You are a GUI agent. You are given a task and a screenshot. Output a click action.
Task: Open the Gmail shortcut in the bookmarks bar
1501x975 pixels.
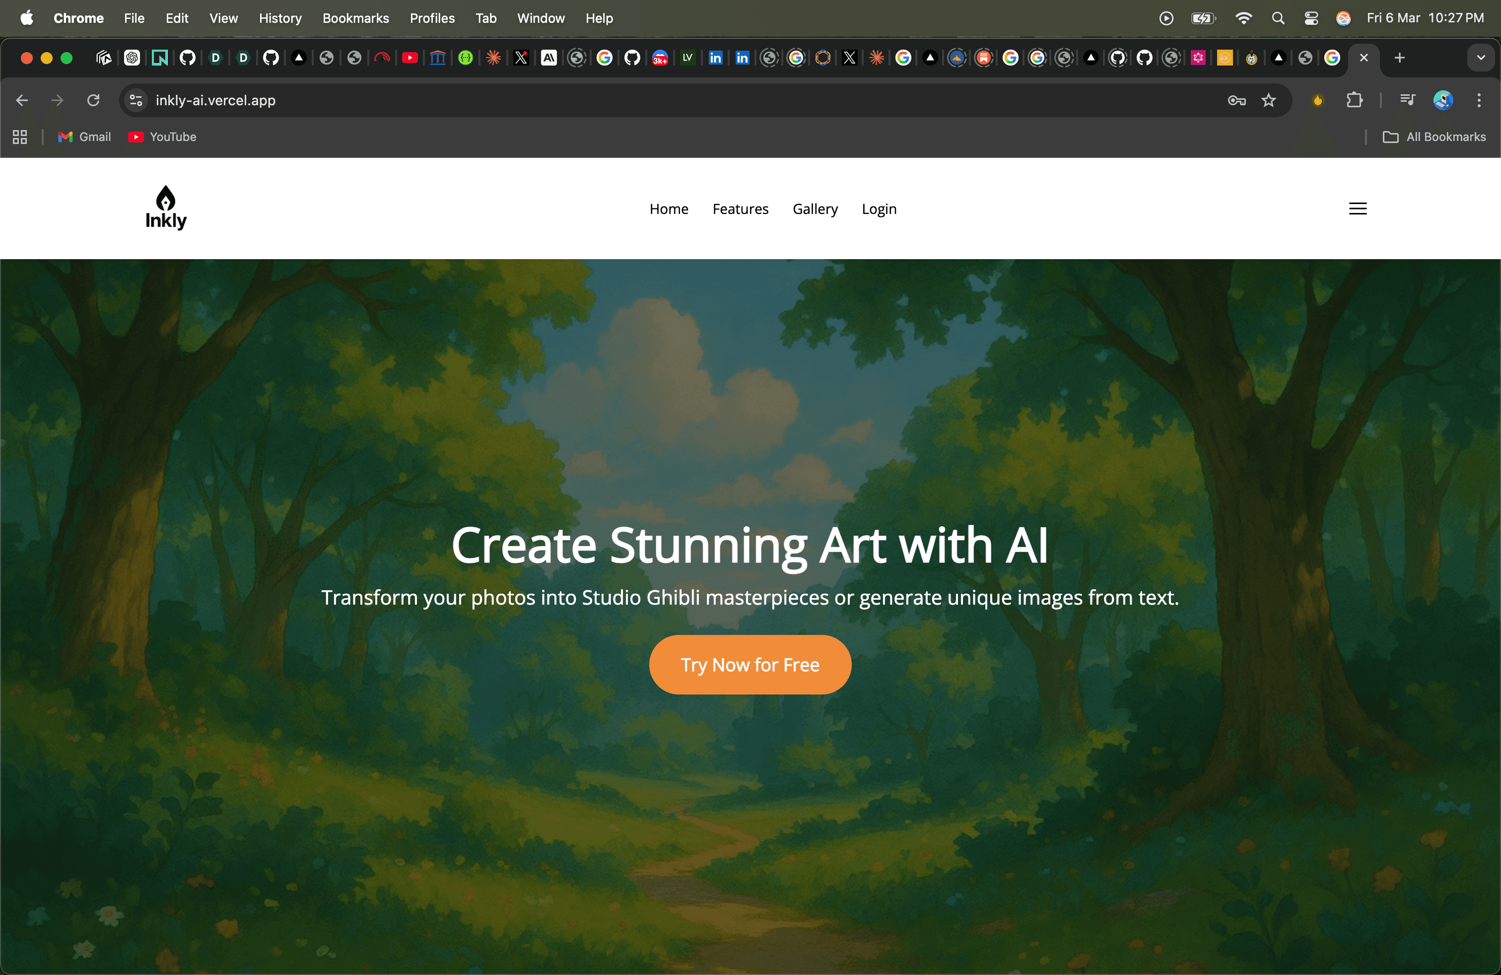coord(83,137)
